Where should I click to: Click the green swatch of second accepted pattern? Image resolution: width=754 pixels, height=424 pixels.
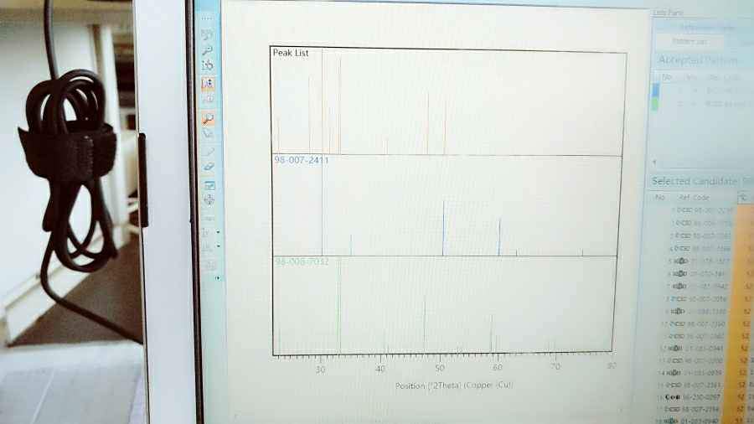click(x=655, y=103)
